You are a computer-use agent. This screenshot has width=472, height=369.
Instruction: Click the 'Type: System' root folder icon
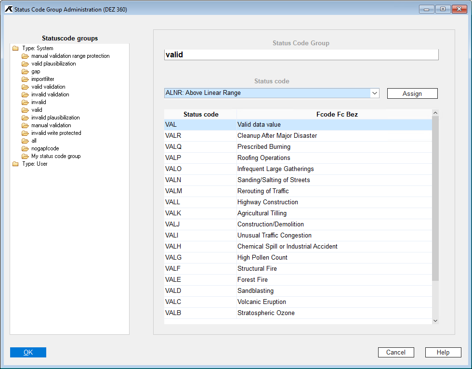[x=16, y=48]
